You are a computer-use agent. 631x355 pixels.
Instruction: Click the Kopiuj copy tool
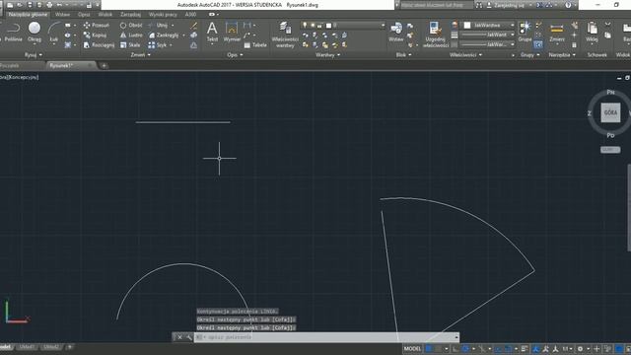pyautogui.click(x=95, y=35)
